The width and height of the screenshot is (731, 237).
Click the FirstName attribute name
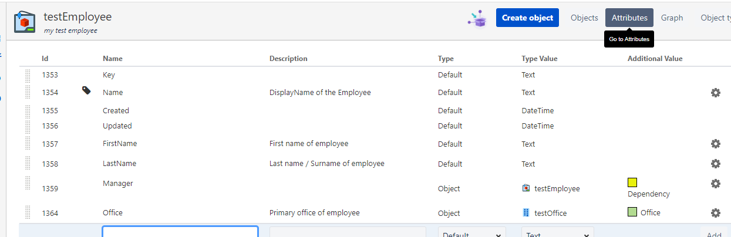click(x=120, y=143)
